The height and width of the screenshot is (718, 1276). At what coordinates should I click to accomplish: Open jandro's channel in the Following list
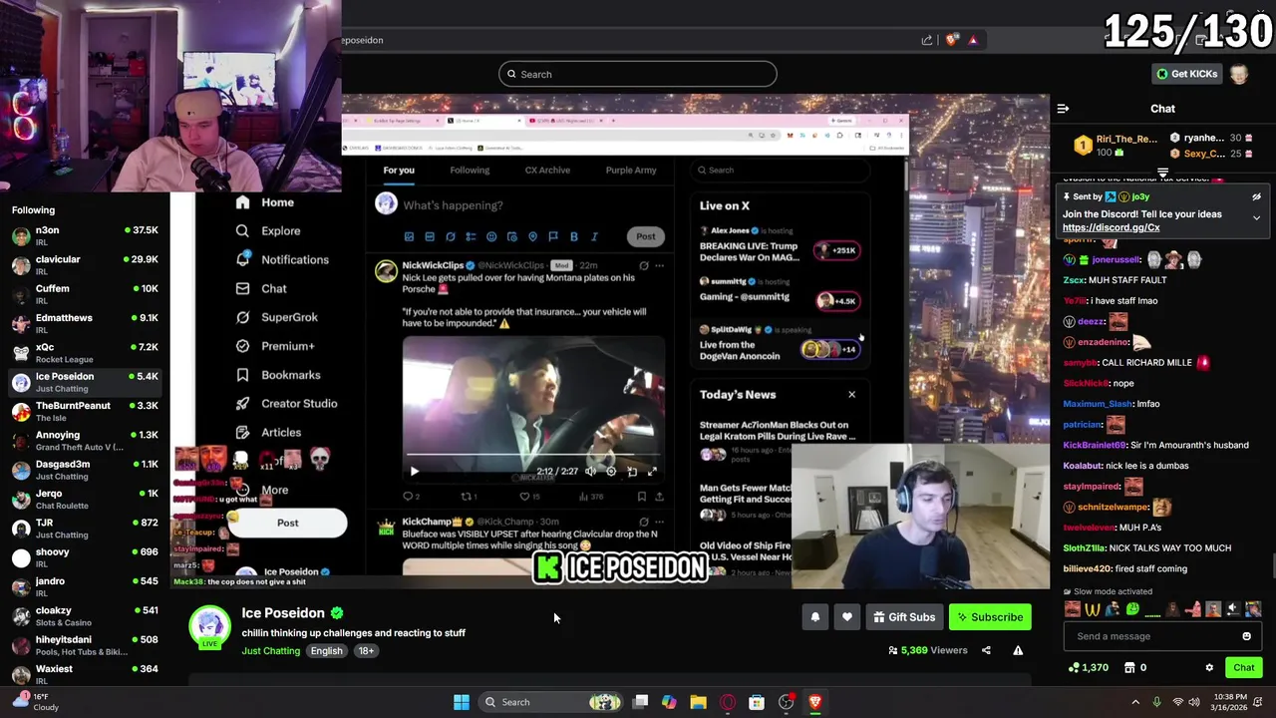pyautogui.click(x=85, y=587)
